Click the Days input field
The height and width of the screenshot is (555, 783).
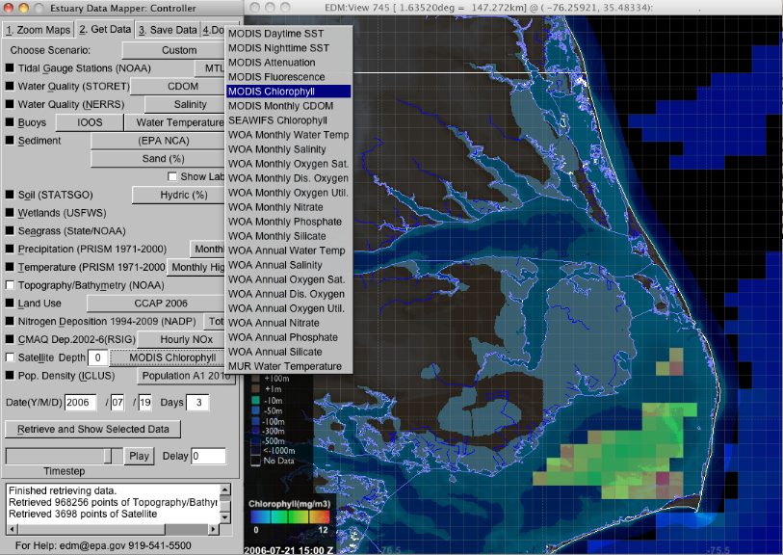click(196, 403)
